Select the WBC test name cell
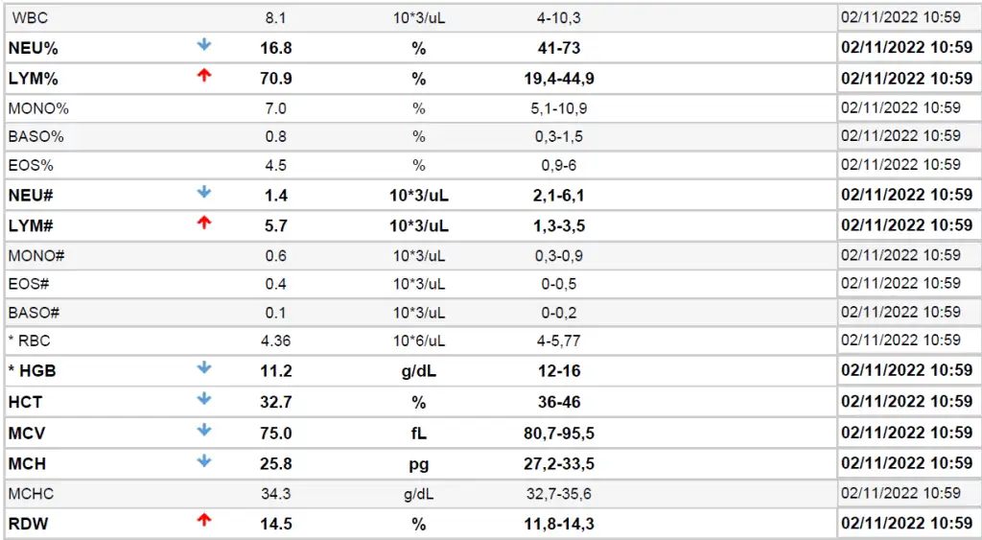The height and width of the screenshot is (540, 982). pyautogui.click(x=30, y=17)
